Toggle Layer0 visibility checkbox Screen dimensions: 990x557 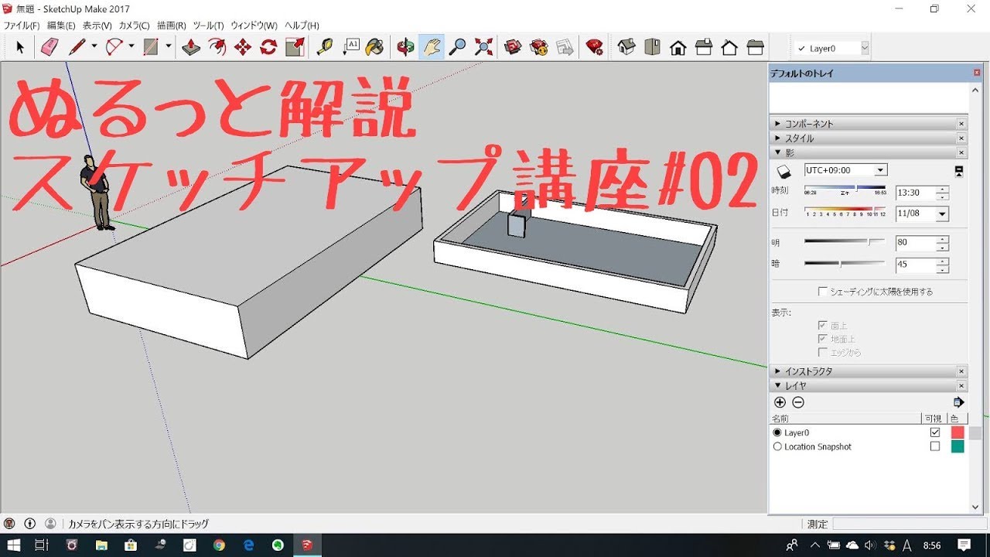click(935, 432)
